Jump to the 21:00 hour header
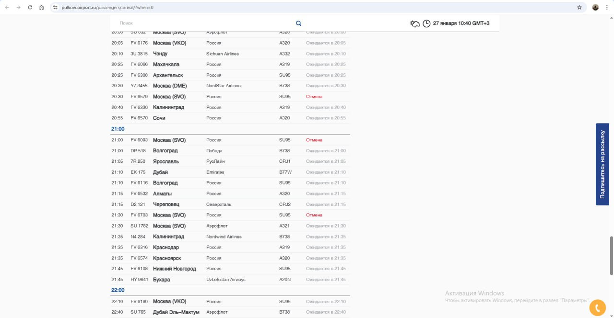Image resolution: width=614 pixels, height=318 pixels. (118, 129)
